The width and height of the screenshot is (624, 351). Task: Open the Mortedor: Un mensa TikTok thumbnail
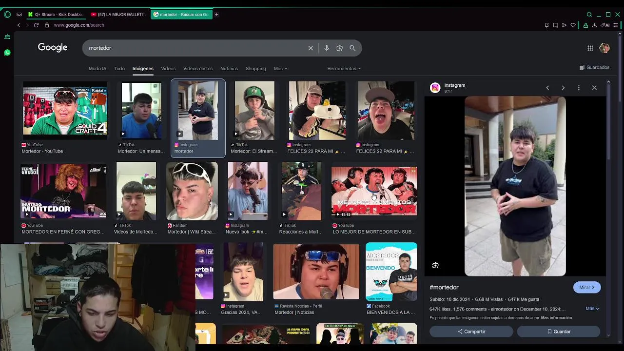[141, 111]
